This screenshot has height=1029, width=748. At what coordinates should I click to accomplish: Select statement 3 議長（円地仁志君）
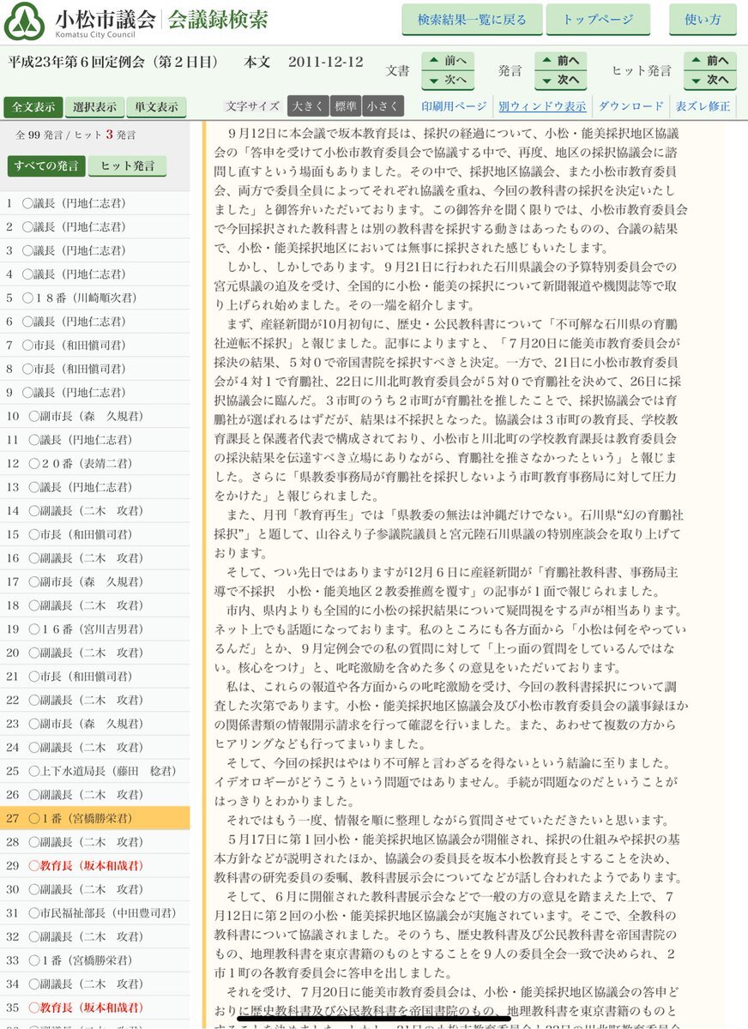(x=95, y=250)
